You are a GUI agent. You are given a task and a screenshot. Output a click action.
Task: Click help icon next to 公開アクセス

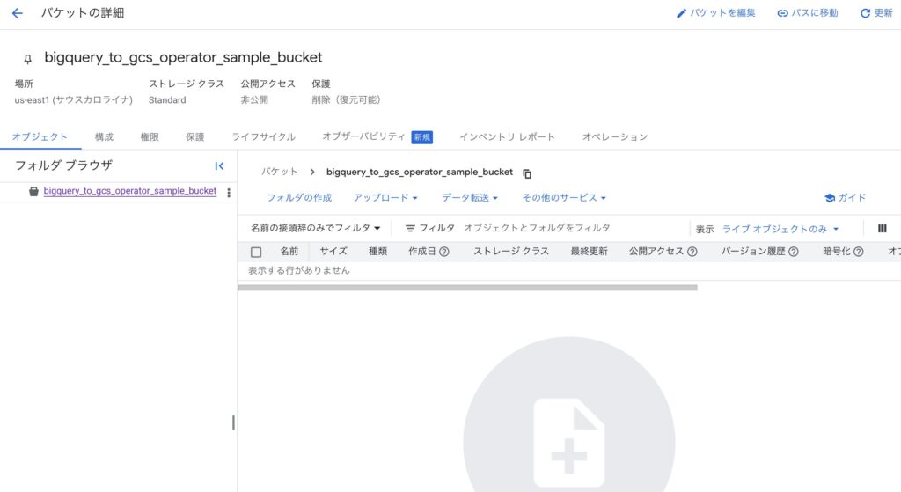(692, 252)
